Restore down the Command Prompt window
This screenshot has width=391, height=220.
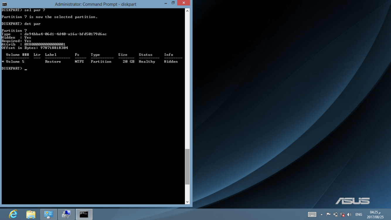pyautogui.click(x=173, y=3)
